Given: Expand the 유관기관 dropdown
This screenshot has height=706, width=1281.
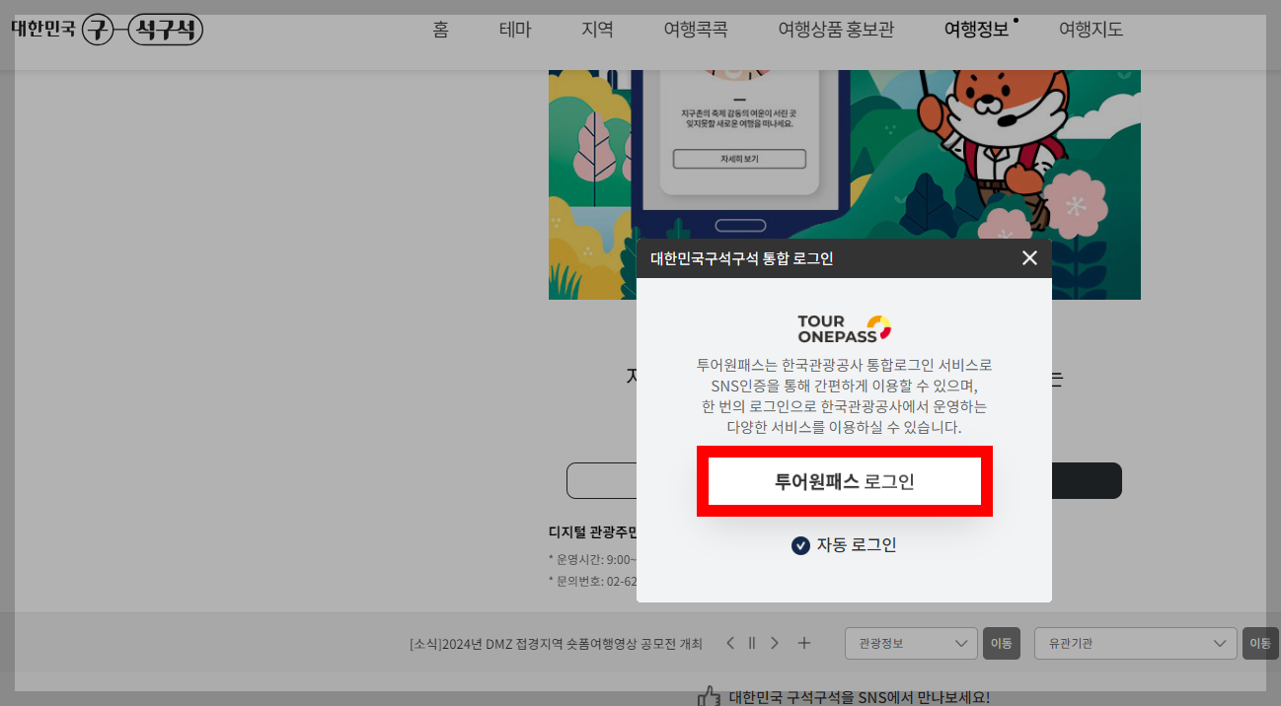Looking at the screenshot, I should (1135, 643).
